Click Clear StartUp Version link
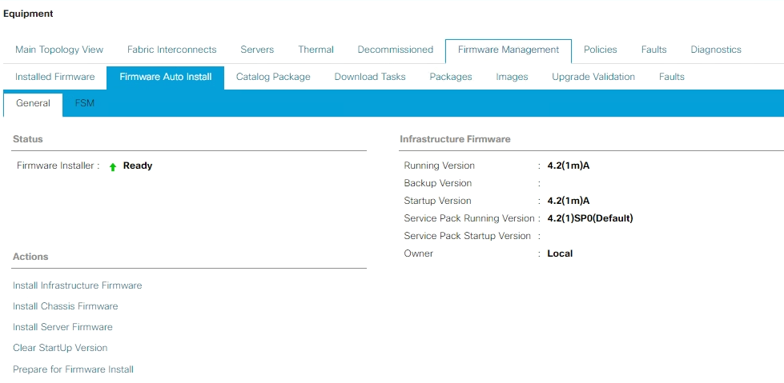 point(60,348)
